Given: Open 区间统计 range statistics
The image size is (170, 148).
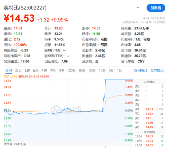Looking at the screenshot, I should (x=141, y=70).
